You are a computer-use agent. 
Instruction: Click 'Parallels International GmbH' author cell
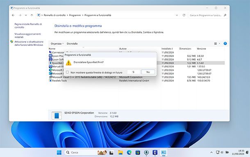tap(134, 81)
